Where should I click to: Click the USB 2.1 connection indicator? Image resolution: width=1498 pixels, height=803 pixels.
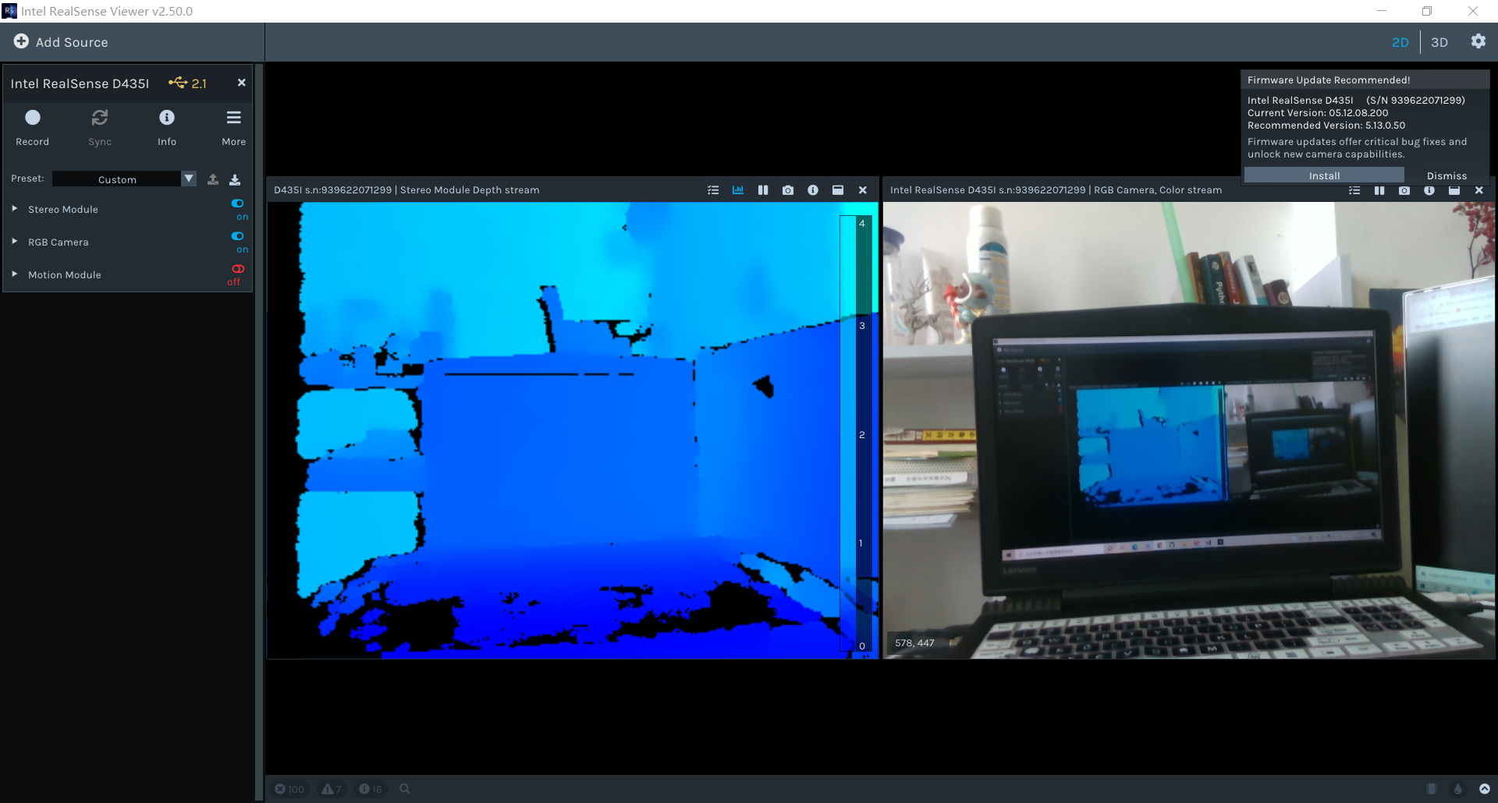[x=187, y=83]
